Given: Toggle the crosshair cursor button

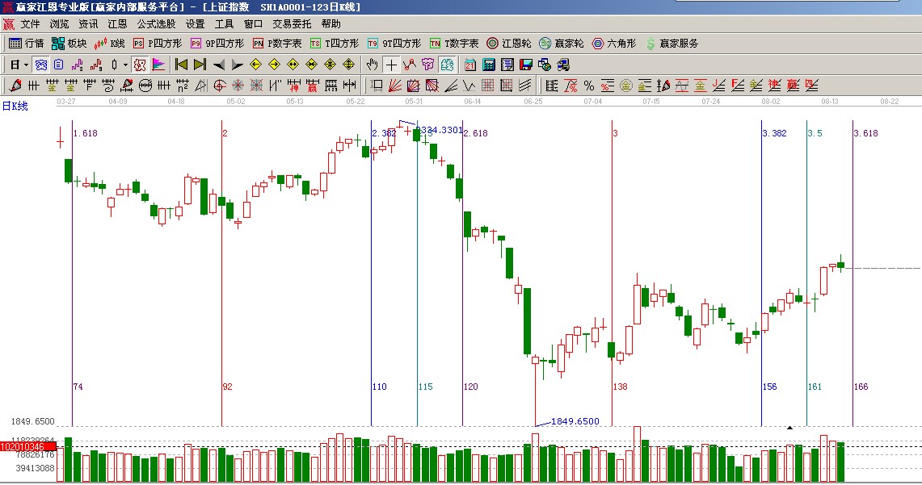Looking at the screenshot, I should 391,65.
